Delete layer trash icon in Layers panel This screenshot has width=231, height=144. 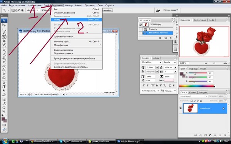tap(225, 135)
